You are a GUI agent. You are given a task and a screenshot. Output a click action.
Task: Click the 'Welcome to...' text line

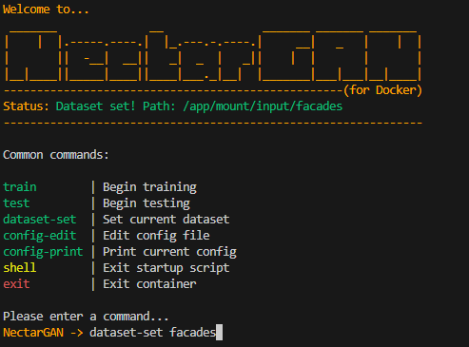tap(46, 10)
